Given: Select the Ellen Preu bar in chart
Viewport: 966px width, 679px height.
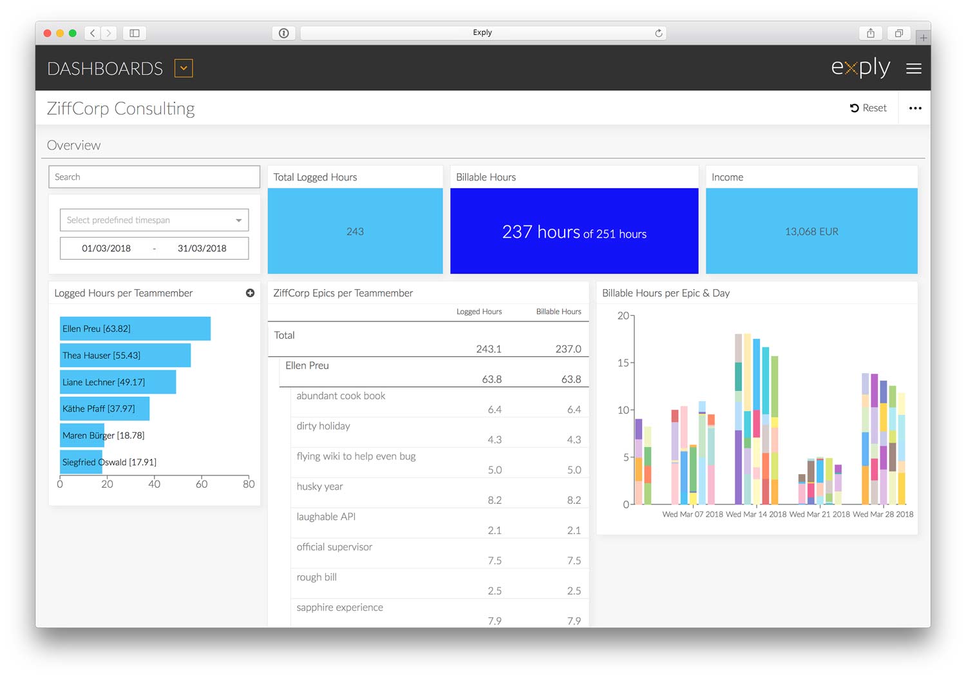Looking at the screenshot, I should point(135,329).
